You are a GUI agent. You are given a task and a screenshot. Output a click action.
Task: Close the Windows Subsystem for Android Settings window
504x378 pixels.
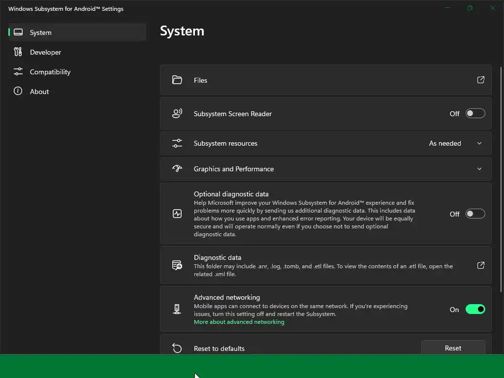click(492, 8)
